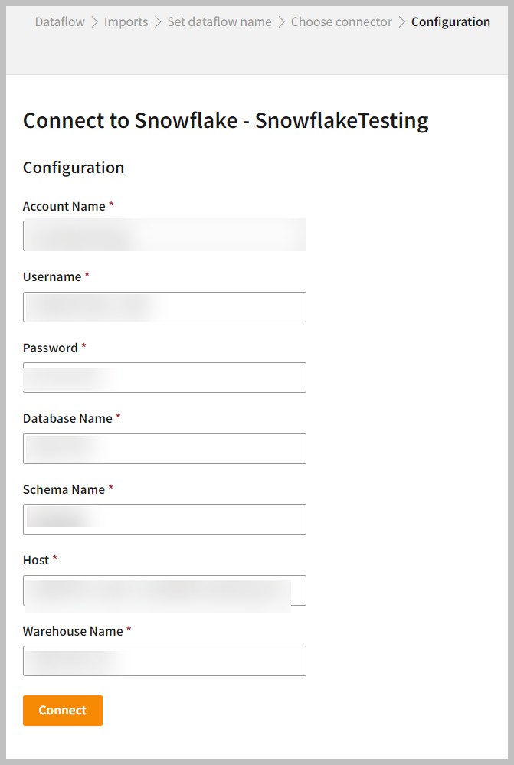Navigate back to Choose connector step
The image size is (514, 765).
pyautogui.click(x=341, y=21)
